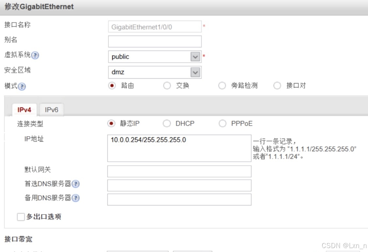Screen dimensions: 368x252
Task: Choose 接口对 mode
Action: point(277,86)
